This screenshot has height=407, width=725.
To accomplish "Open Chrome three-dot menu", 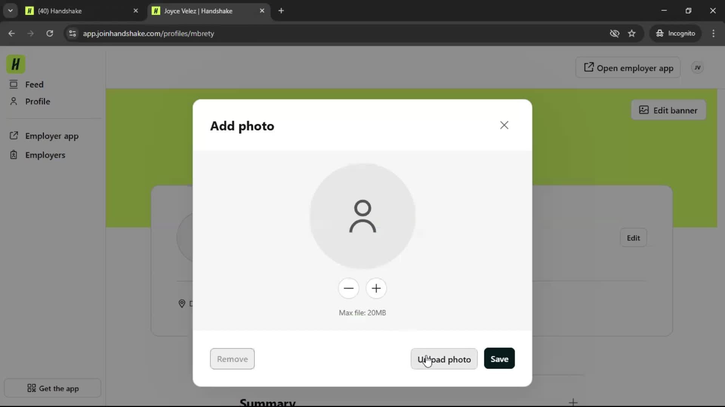I will (x=713, y=34).
